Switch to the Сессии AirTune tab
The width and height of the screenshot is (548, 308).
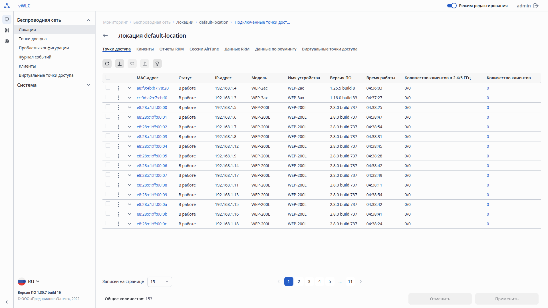[x=204, y=49]
